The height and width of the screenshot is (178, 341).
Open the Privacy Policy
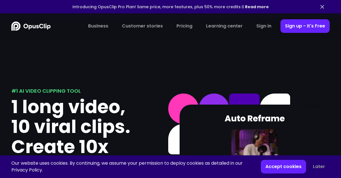27,170
